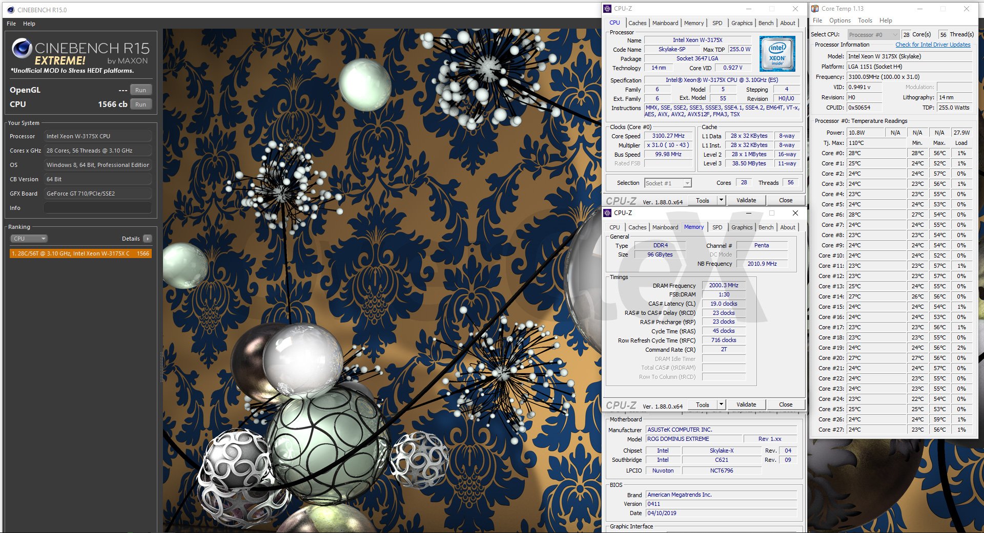The height and width of the screenshot is (533, 984).
Task: Click the Core Temp Modulation field
Action: [x=954, y=87]
